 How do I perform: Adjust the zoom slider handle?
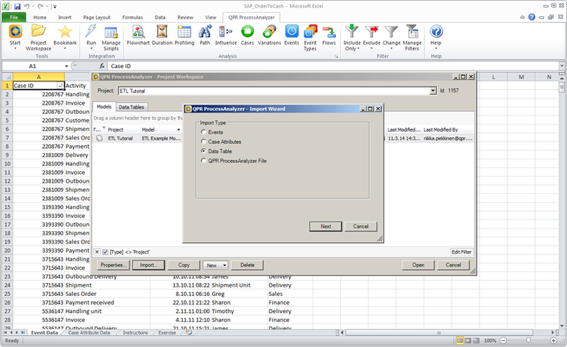pyautogui.click(x=528, y=341)
